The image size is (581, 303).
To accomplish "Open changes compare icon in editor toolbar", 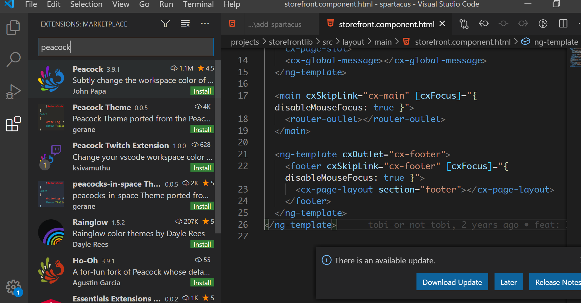I will pyautogui.click(x=464, y=24).
